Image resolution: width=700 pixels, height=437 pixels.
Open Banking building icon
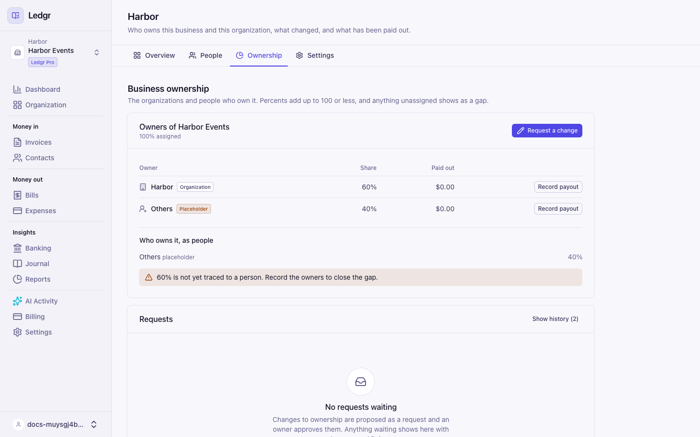click(x=17, y=248)
